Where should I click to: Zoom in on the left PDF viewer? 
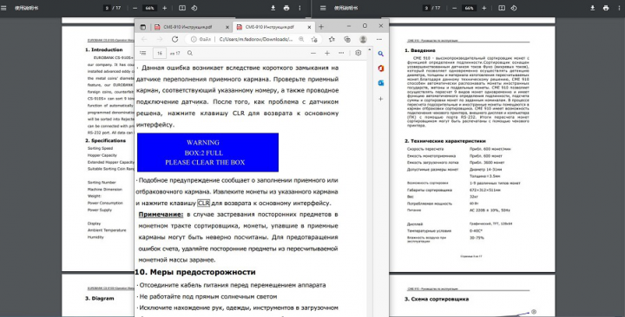(x=165, y=8)
